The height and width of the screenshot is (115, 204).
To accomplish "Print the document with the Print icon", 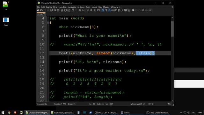I will click(58, 10).
